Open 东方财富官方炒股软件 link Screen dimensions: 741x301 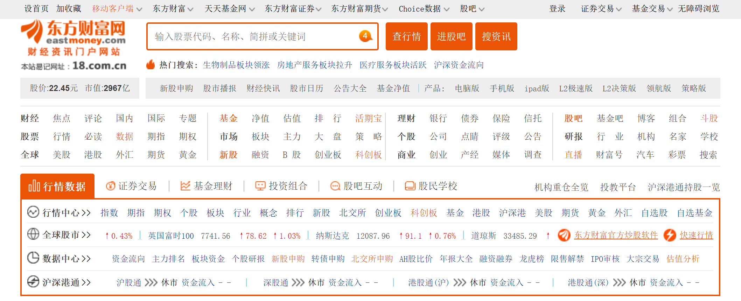[x=616, y=235]
